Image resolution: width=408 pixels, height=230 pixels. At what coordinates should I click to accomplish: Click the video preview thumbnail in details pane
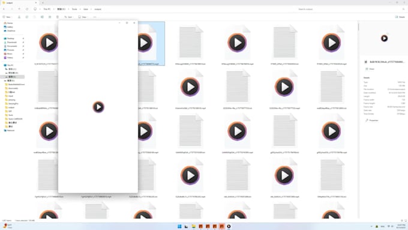(x=385, y=38)
